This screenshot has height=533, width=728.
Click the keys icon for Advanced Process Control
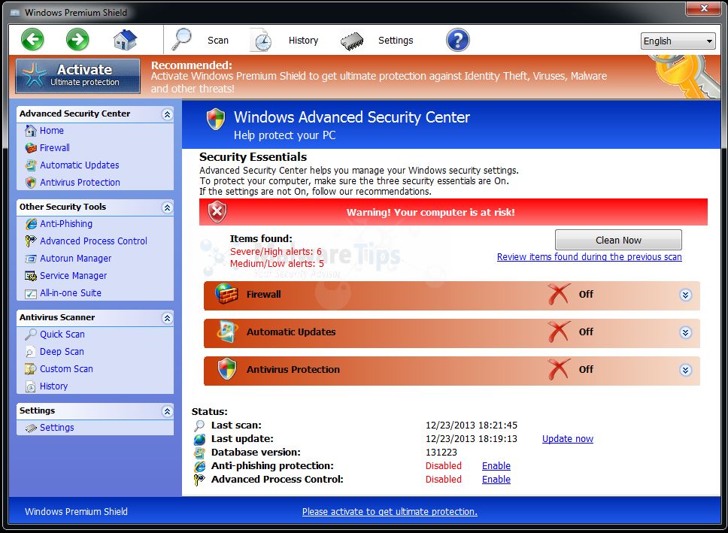pyautogui.click(x=31, y=241)
